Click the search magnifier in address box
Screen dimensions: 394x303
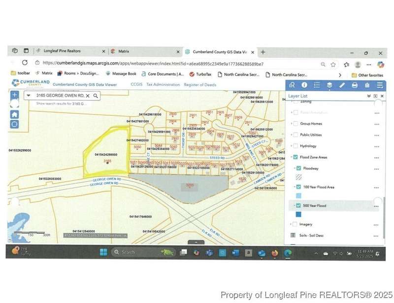click(96, 96)
